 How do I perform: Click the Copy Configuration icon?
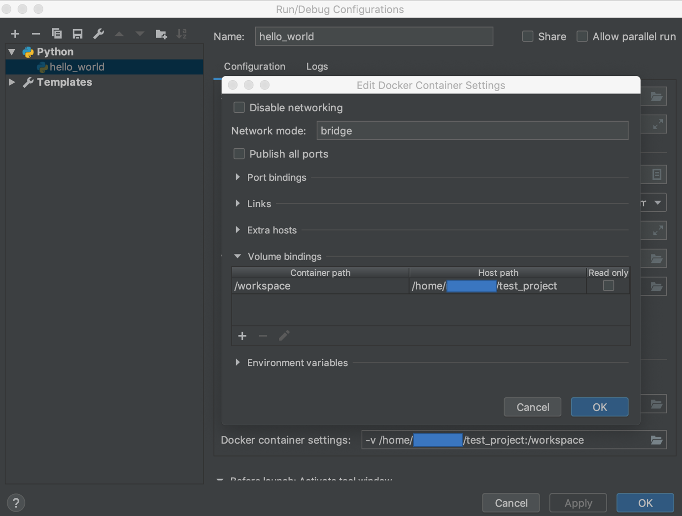[57, 34]
